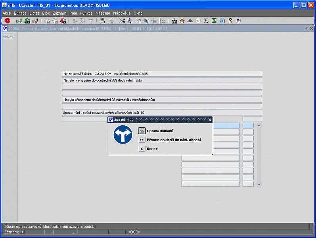This screenshot has height=238, width=316.
Task: Click the '28 závazků k zaměstnancům' field
Action: pyautogui.click(x=162, y=100)
